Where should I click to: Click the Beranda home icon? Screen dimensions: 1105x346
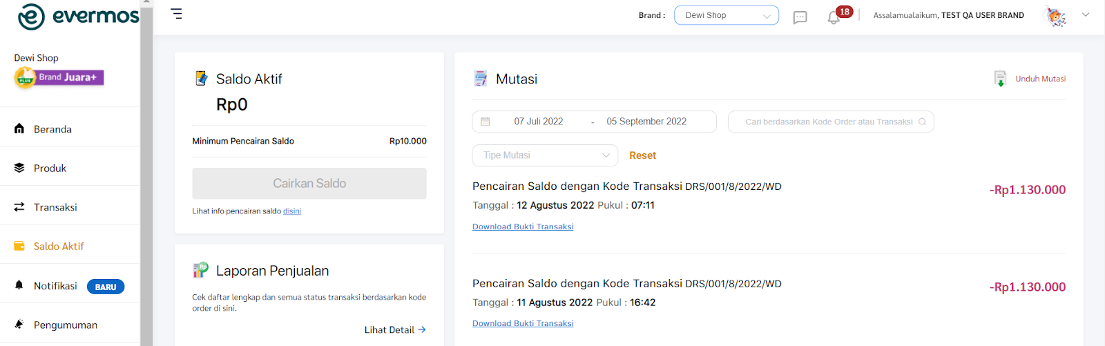click(19, 128)
